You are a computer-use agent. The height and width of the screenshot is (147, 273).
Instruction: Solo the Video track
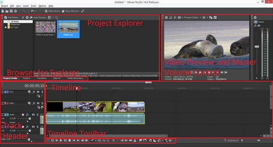click(x=42, y=103)
